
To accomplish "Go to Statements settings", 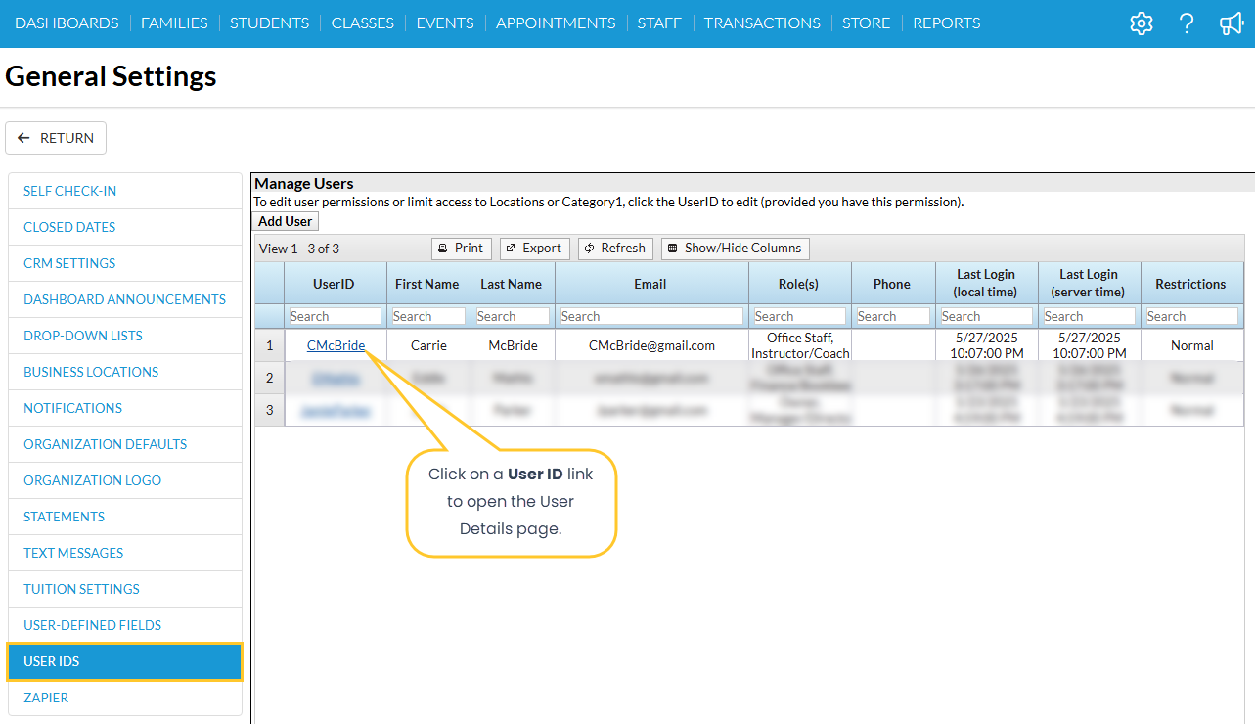I will pyautogui.click(x=125, y=517).
